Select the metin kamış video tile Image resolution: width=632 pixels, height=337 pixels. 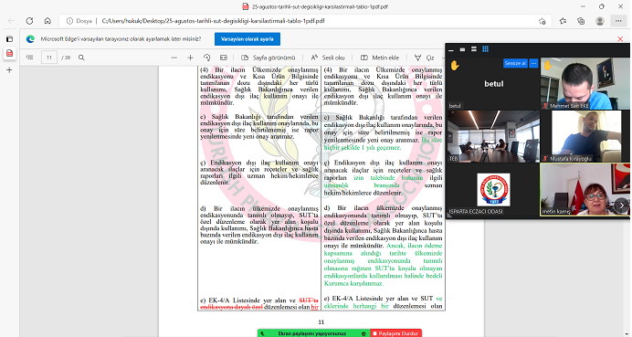tap(585, 189)
